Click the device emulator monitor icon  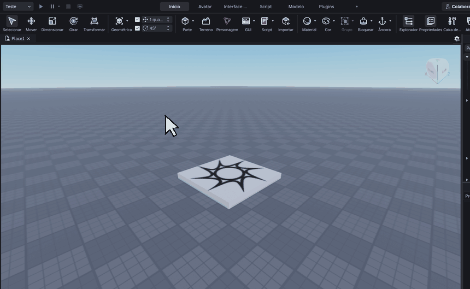point(80,7)
